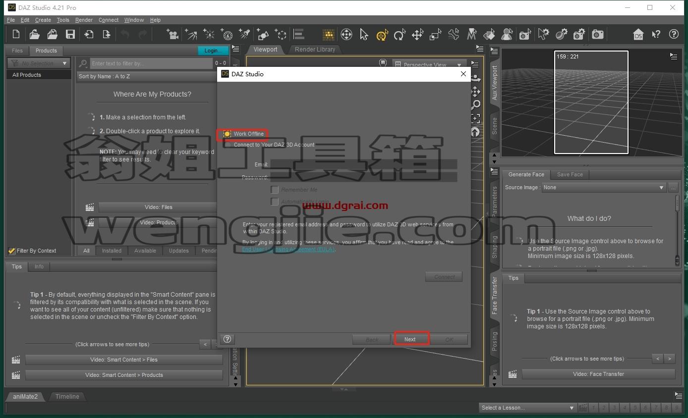Image resolution: width=688 pixels, height=418 pixels.
Task: Select the Scale tool
Action: [435, 34]
